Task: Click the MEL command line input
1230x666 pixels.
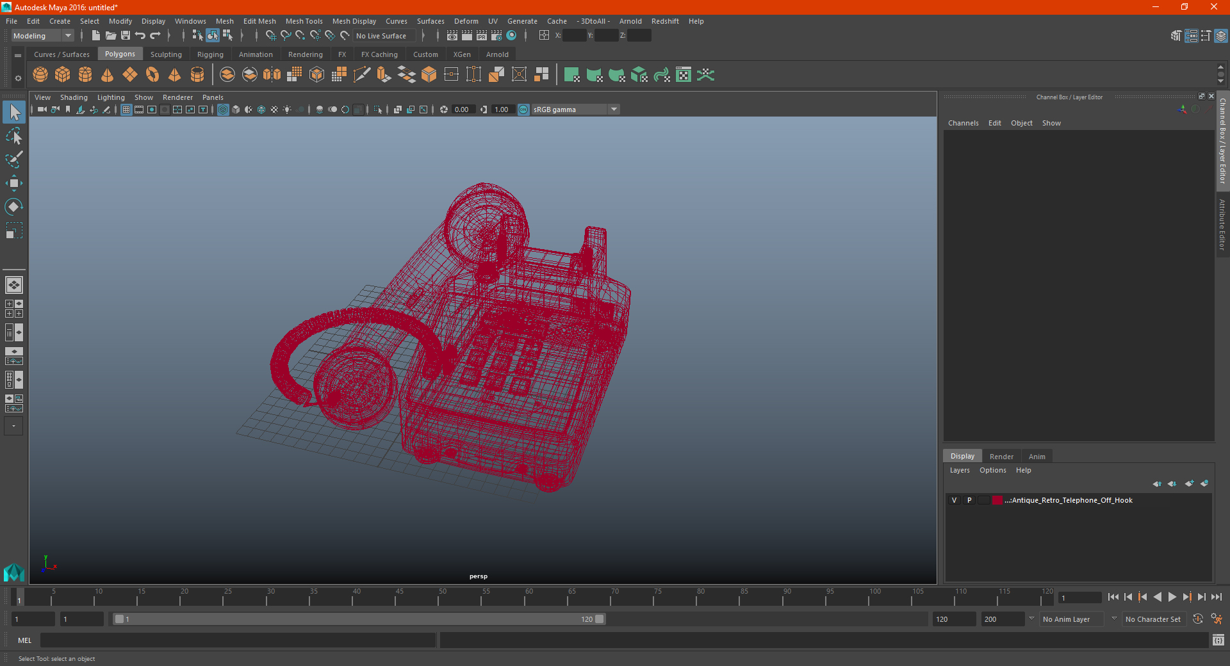Action: (x=238, y=640)
